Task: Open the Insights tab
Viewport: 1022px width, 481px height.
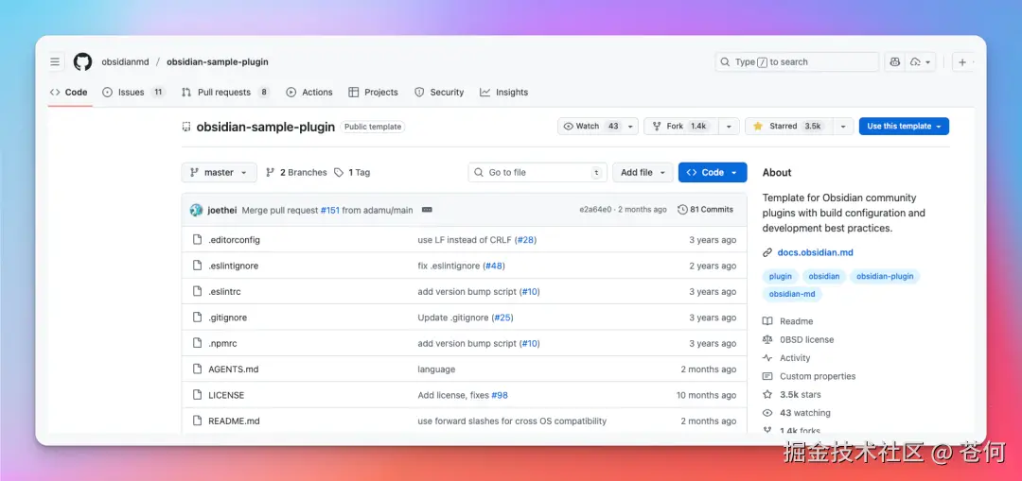Action: [503, 93]
